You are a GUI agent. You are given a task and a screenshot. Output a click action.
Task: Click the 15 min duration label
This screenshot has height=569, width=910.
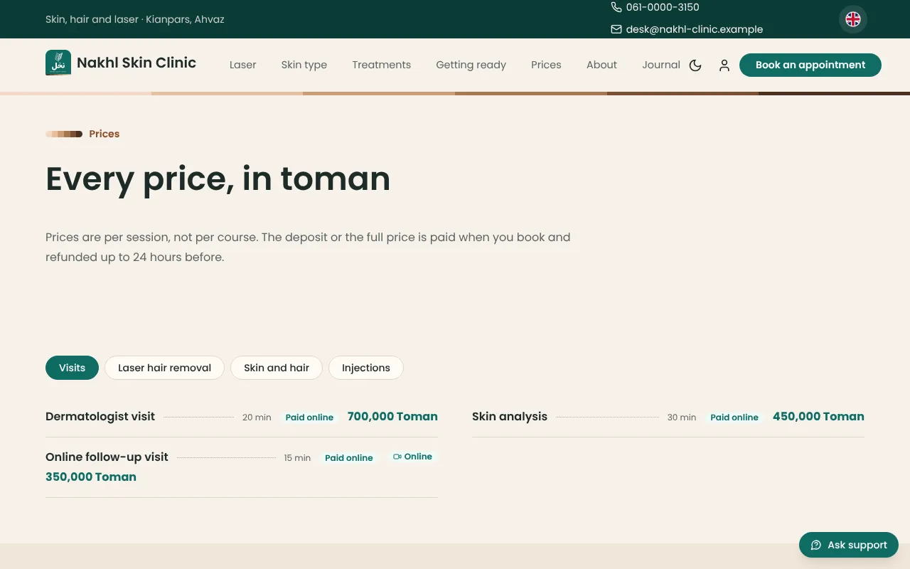coord(297,458)
